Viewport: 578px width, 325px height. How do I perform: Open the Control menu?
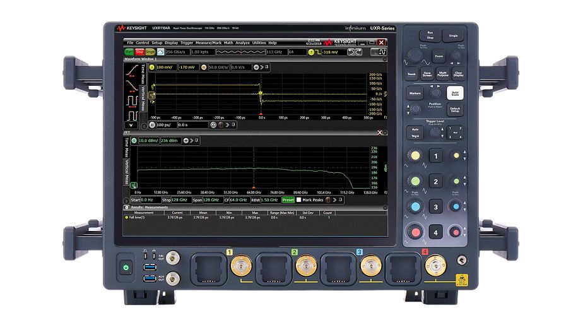[142, 43]
